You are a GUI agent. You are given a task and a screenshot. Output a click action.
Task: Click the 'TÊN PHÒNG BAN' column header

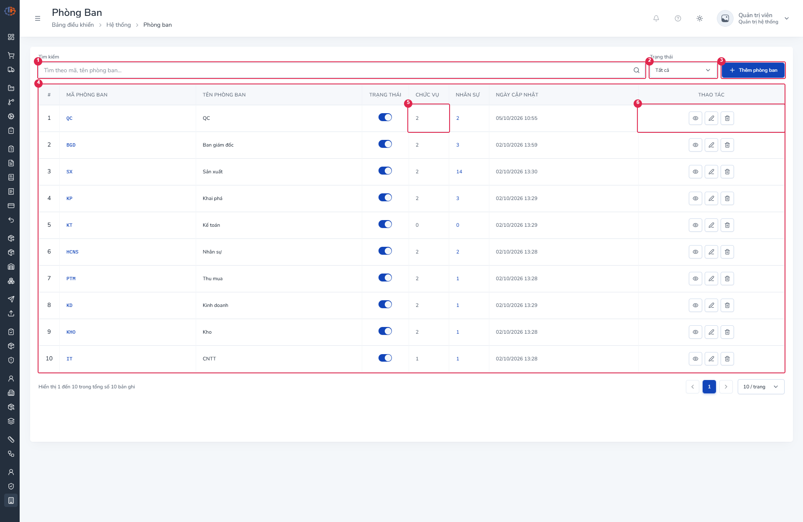click(x=224, y=95)
